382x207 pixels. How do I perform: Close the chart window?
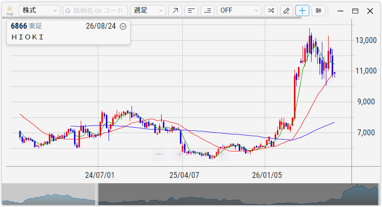[370, 11]
